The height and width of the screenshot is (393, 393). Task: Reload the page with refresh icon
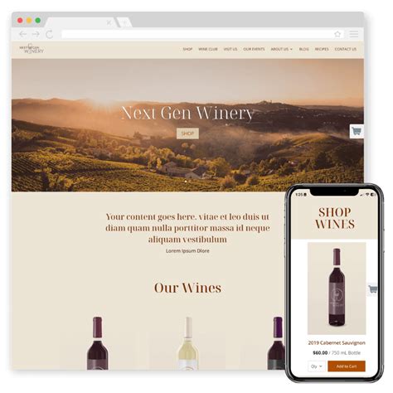click(50, 34)
